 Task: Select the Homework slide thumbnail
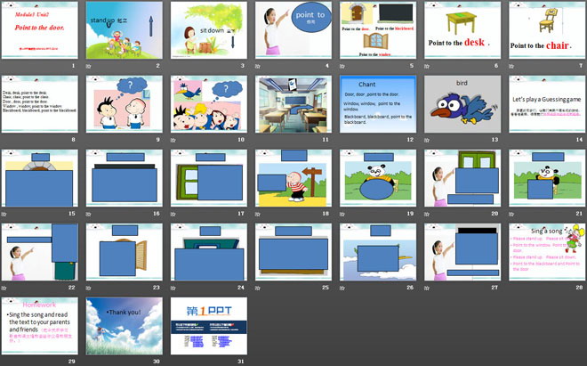39,325
